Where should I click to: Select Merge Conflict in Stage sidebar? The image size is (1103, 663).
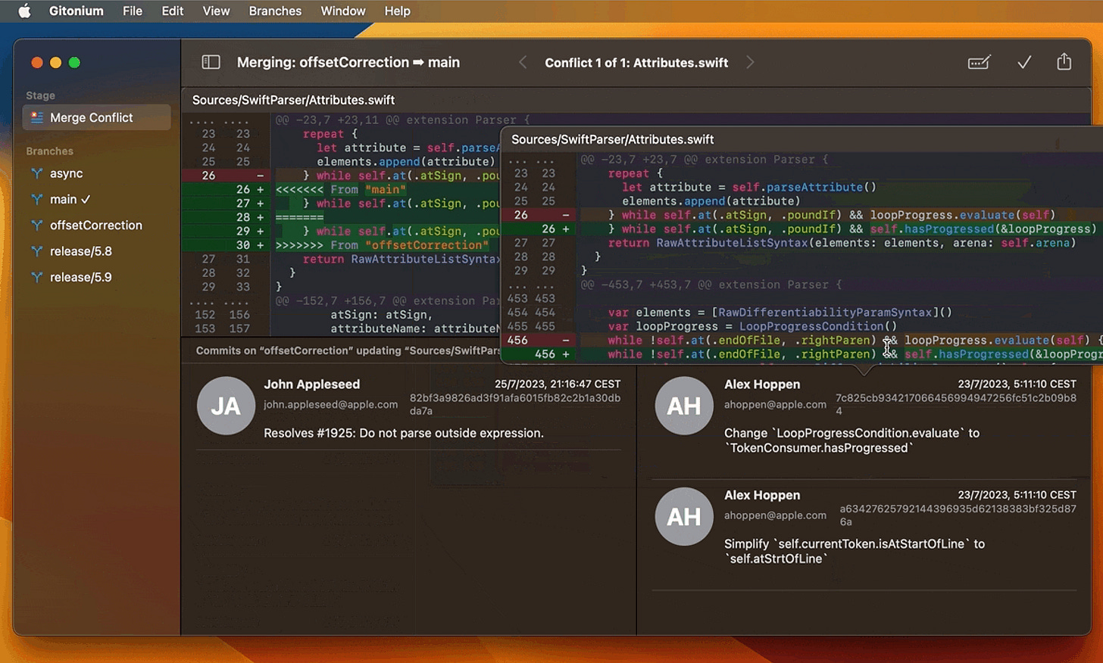pyautogui.click(x=97, y=117)
